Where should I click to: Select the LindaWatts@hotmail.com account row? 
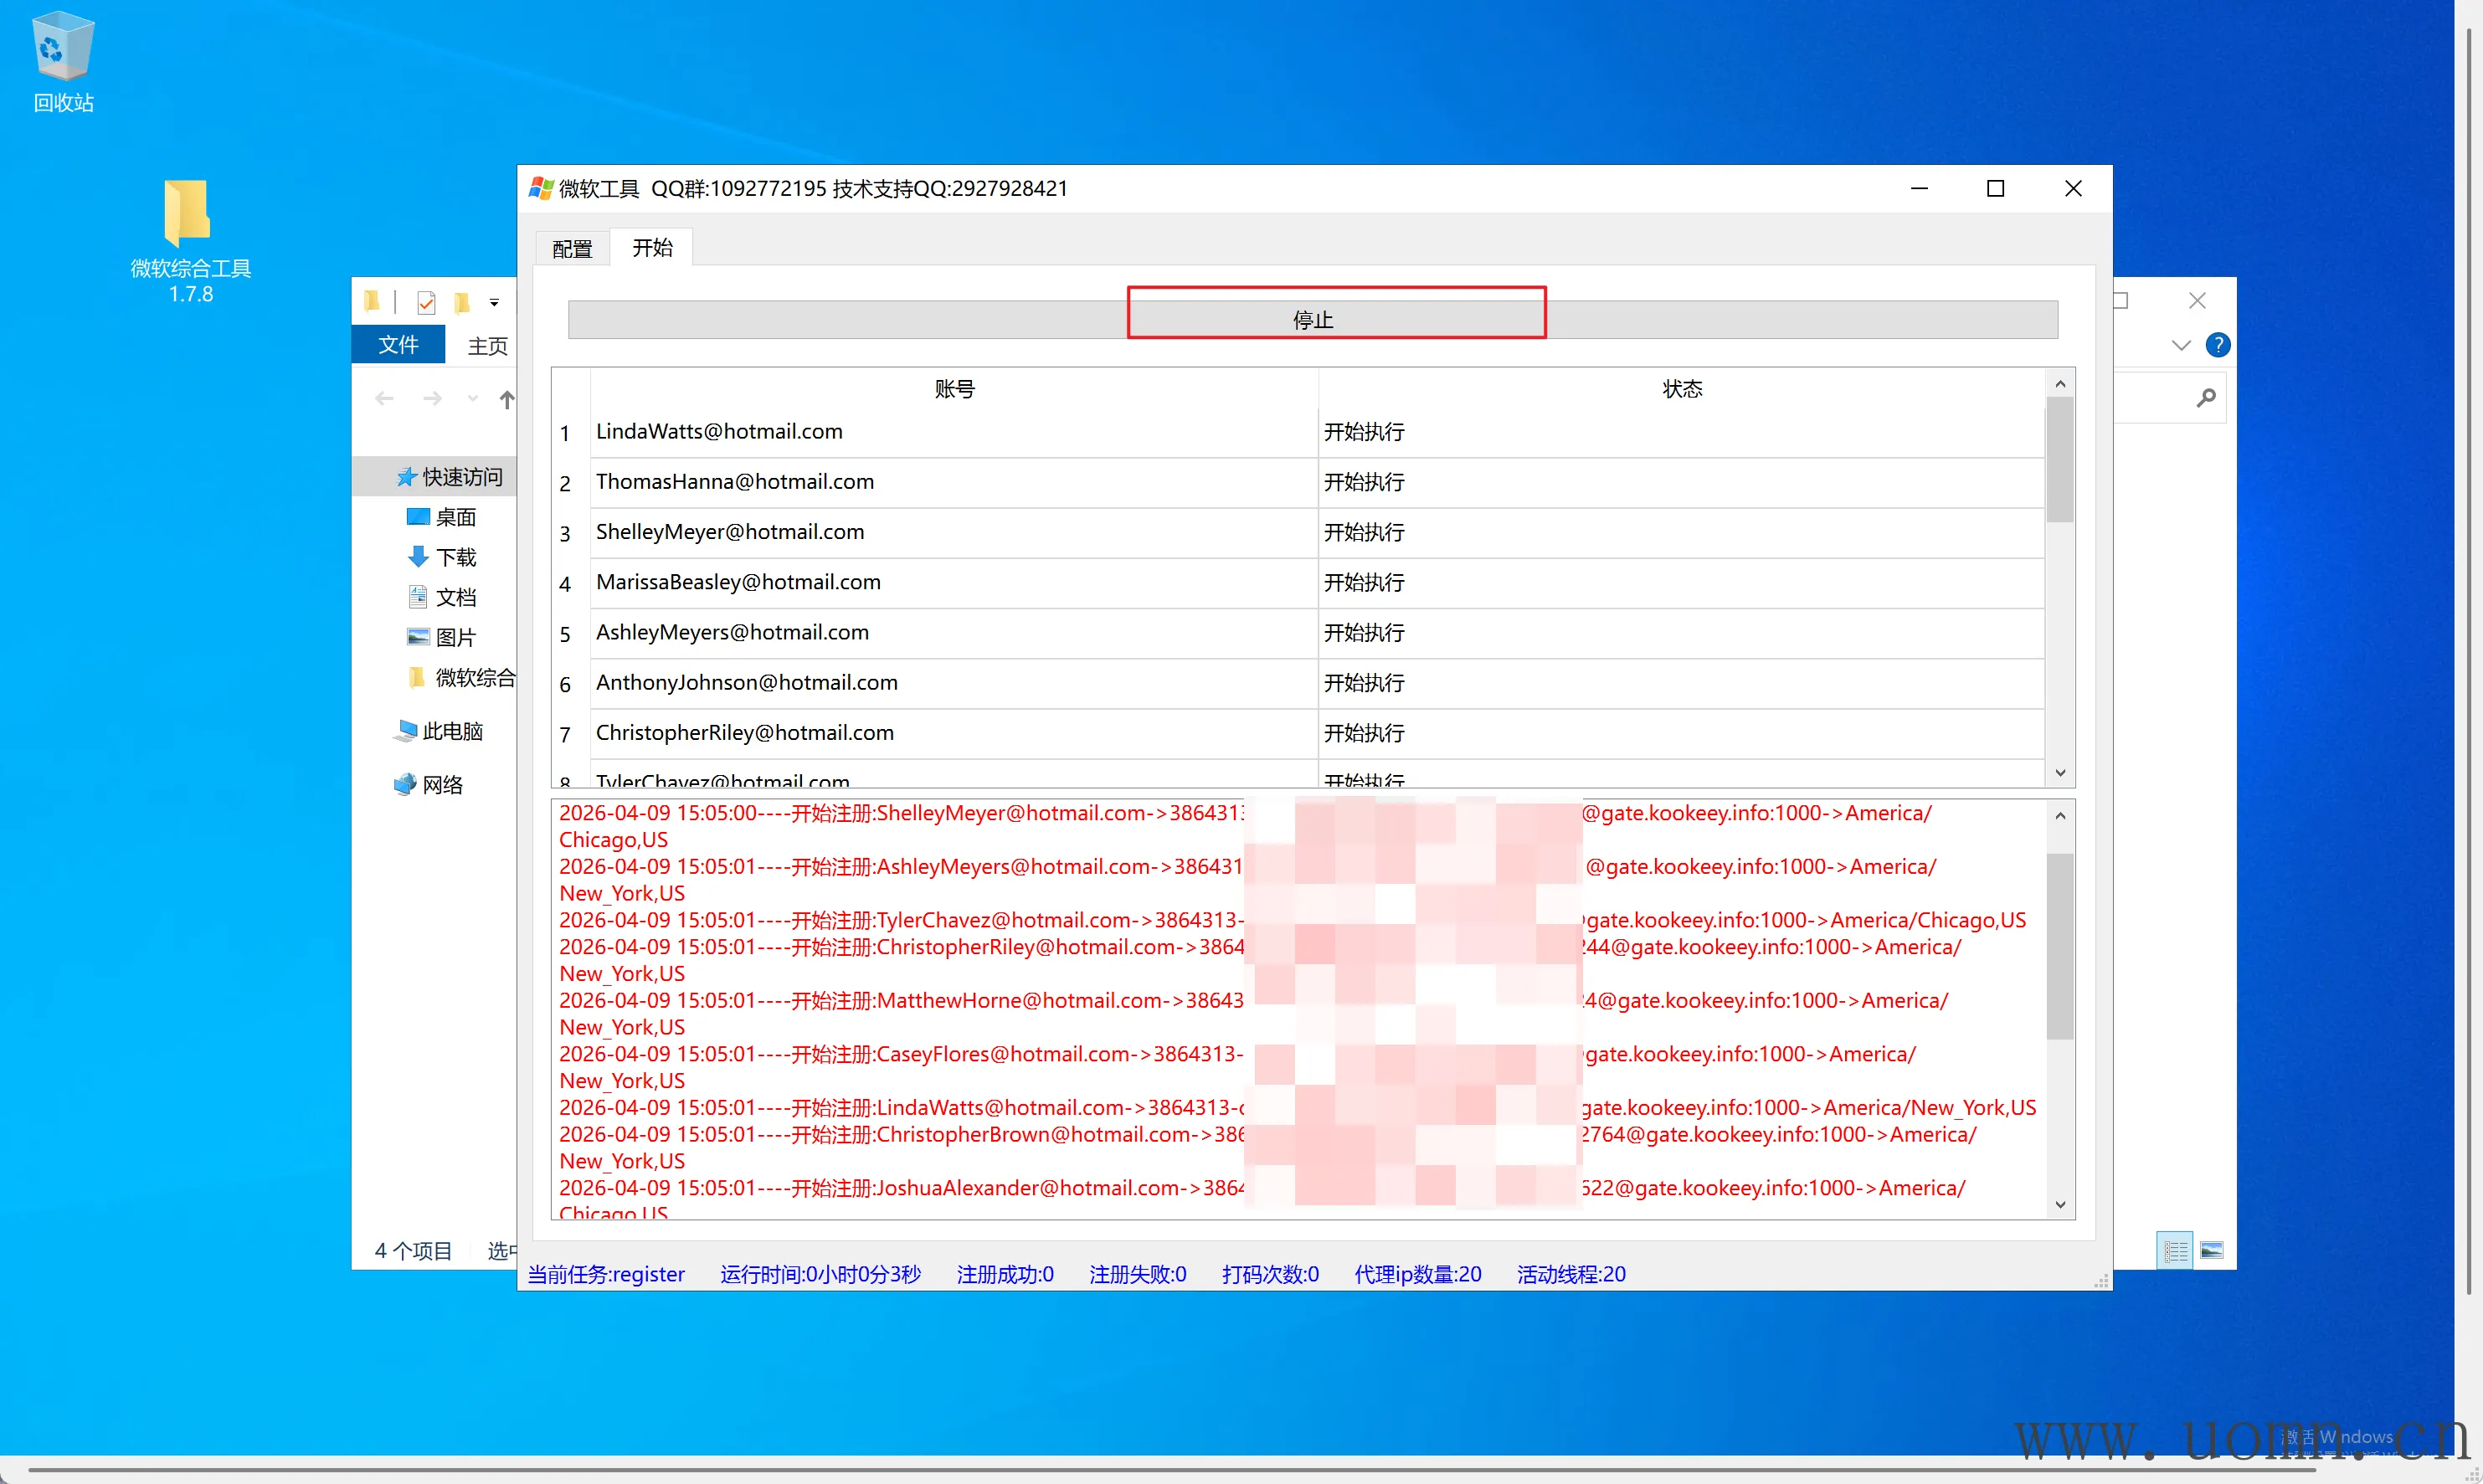[719, 432]
